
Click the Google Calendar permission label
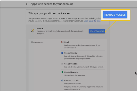pos(71,53)
